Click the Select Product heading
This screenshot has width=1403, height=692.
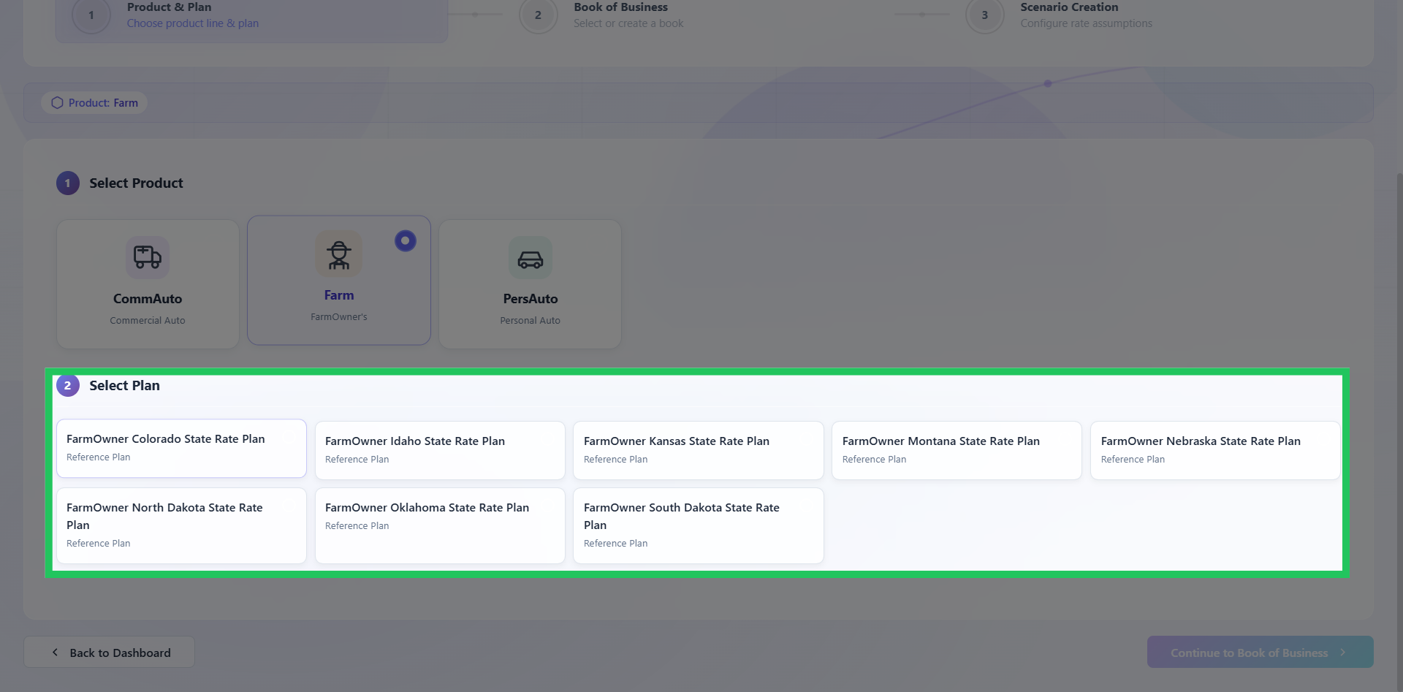coord(136,183)
